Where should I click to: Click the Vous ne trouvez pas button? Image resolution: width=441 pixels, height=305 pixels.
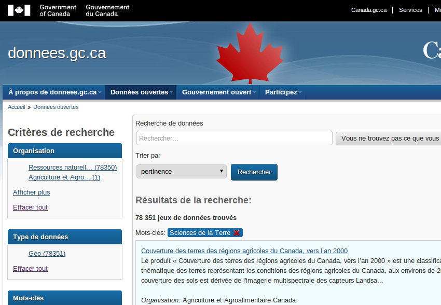tap(389, 138)
